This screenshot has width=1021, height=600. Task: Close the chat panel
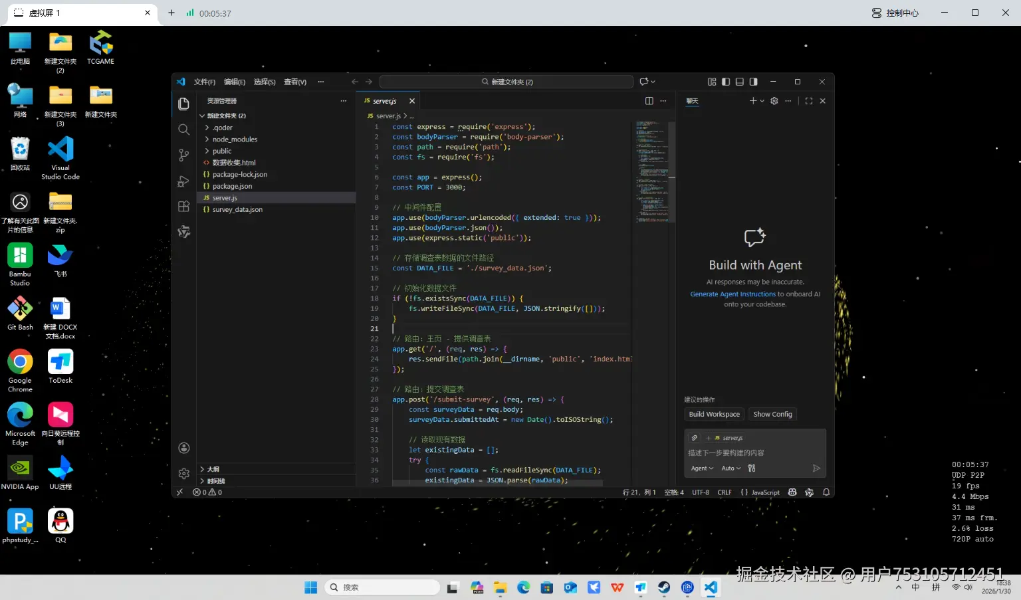823,101
